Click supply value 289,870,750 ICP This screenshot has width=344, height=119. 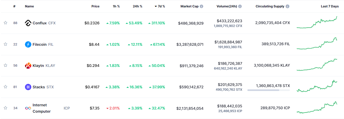[x=276, y=108]
